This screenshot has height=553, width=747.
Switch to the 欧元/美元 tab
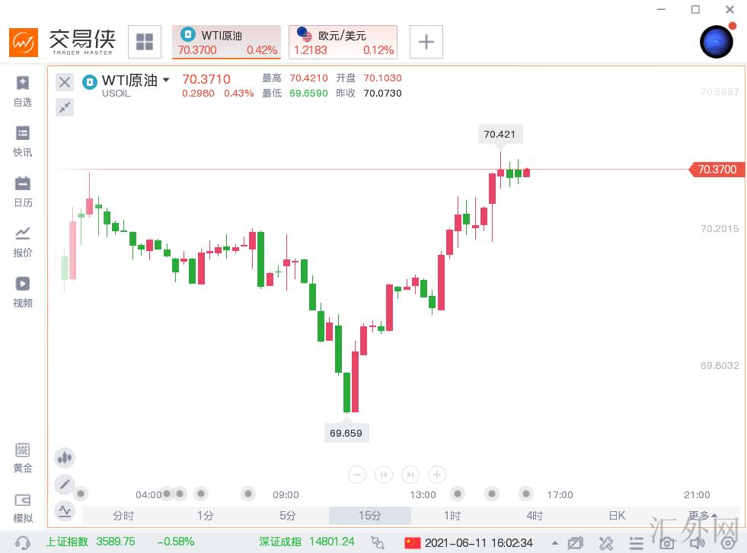[343, 42]
